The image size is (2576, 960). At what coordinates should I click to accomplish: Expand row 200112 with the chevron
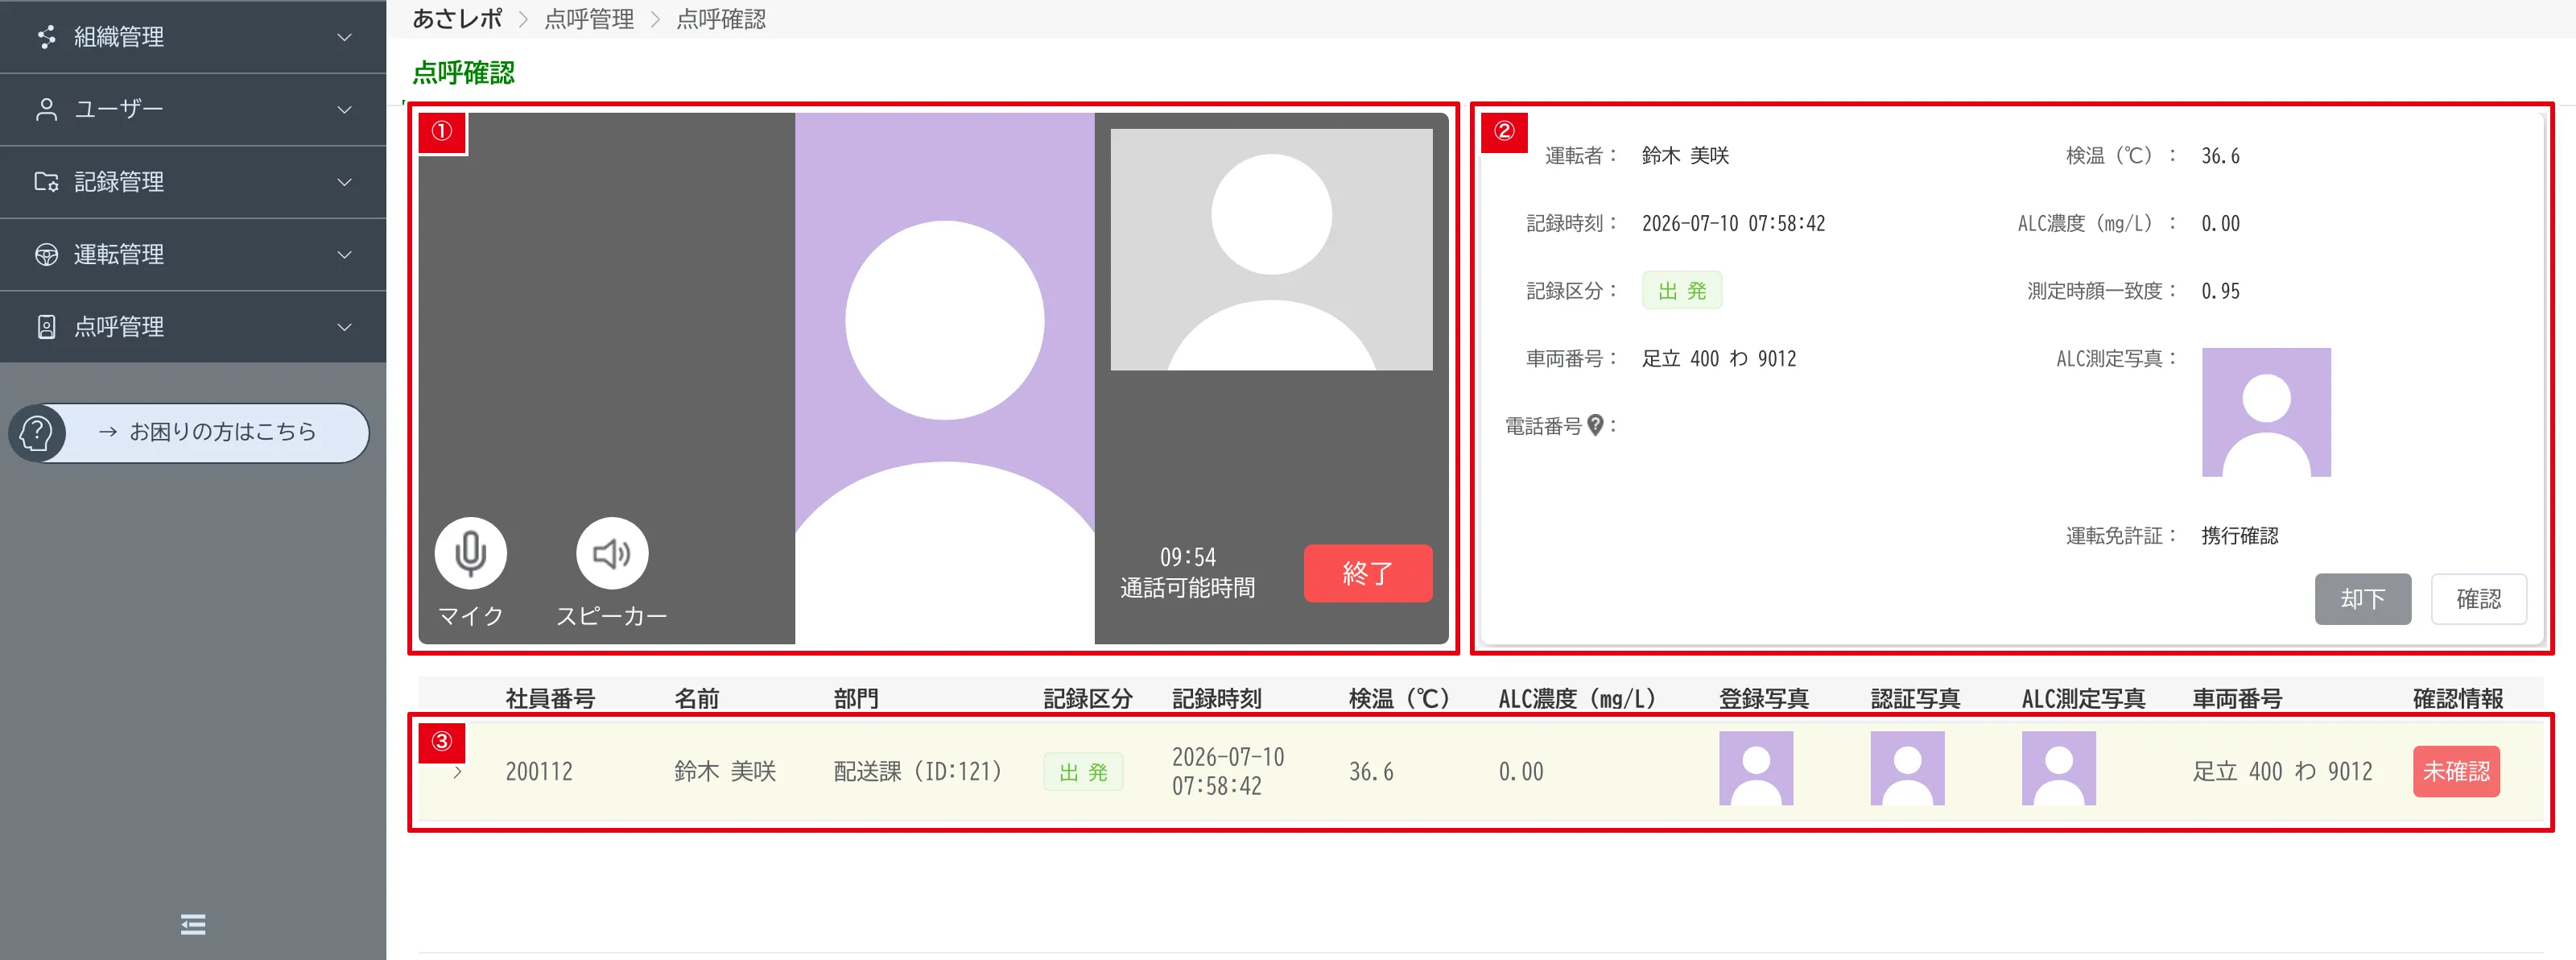(457, 772)
